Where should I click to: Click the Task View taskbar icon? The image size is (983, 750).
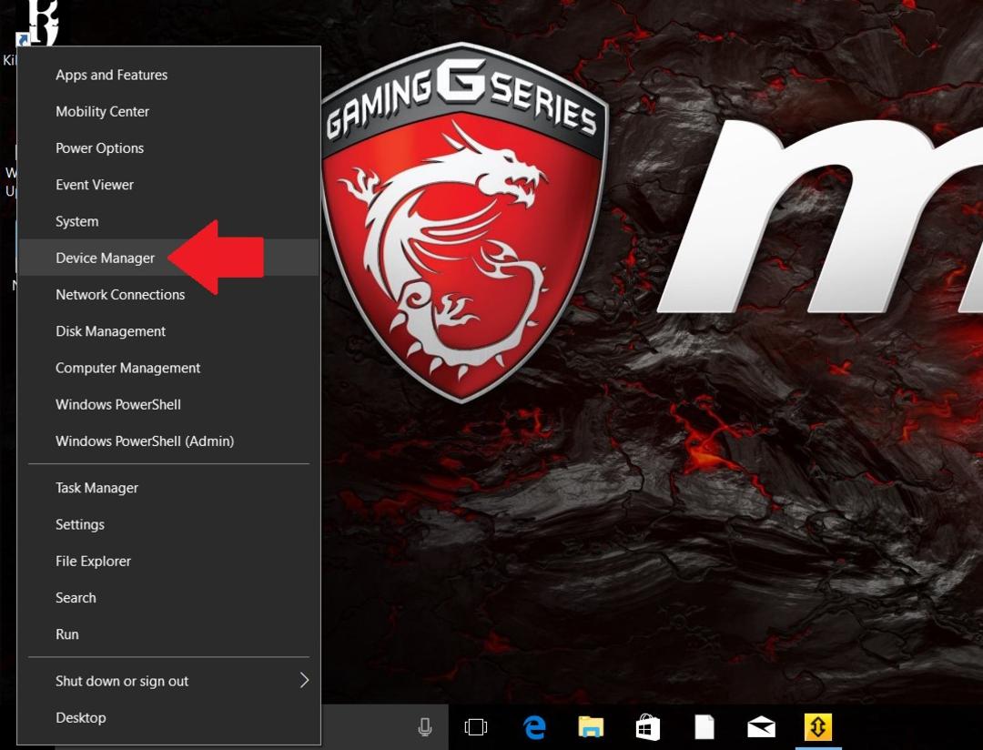[476, 727]
